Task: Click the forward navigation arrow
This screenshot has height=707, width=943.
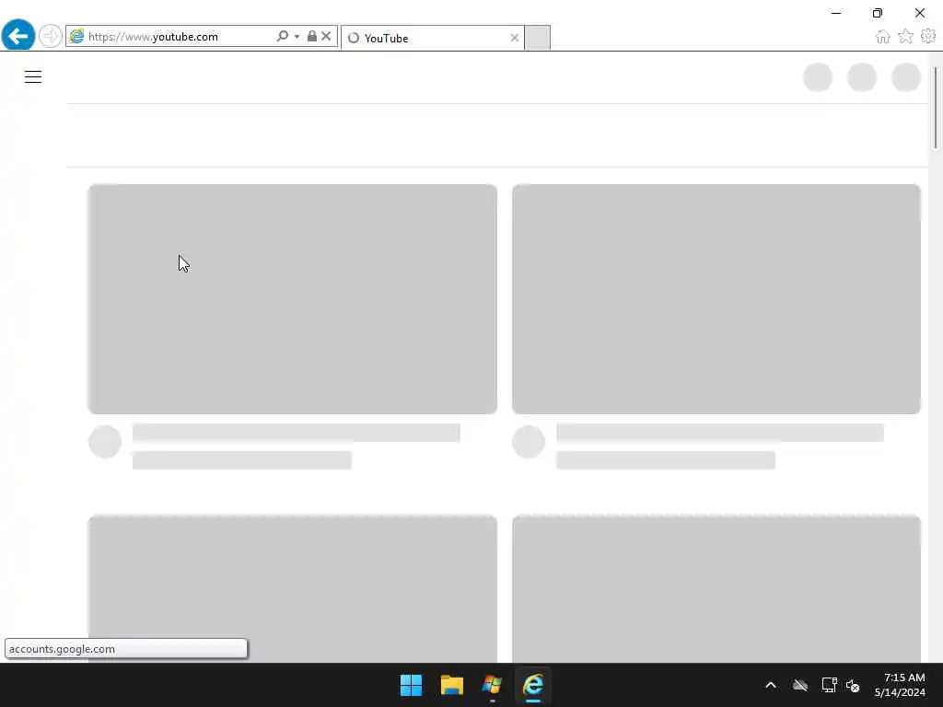Action: point(51,36)
